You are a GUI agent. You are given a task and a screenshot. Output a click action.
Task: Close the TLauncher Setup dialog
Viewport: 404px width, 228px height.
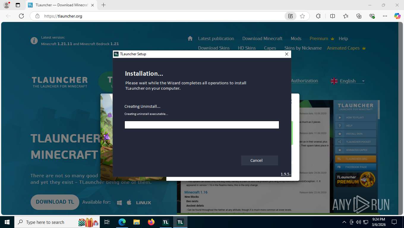[x=287, y=54]
